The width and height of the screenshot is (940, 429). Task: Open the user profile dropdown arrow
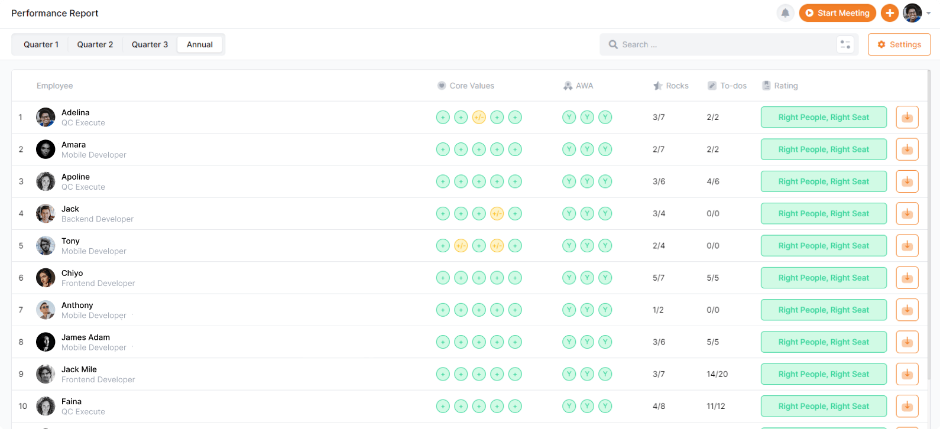(929, 14)
